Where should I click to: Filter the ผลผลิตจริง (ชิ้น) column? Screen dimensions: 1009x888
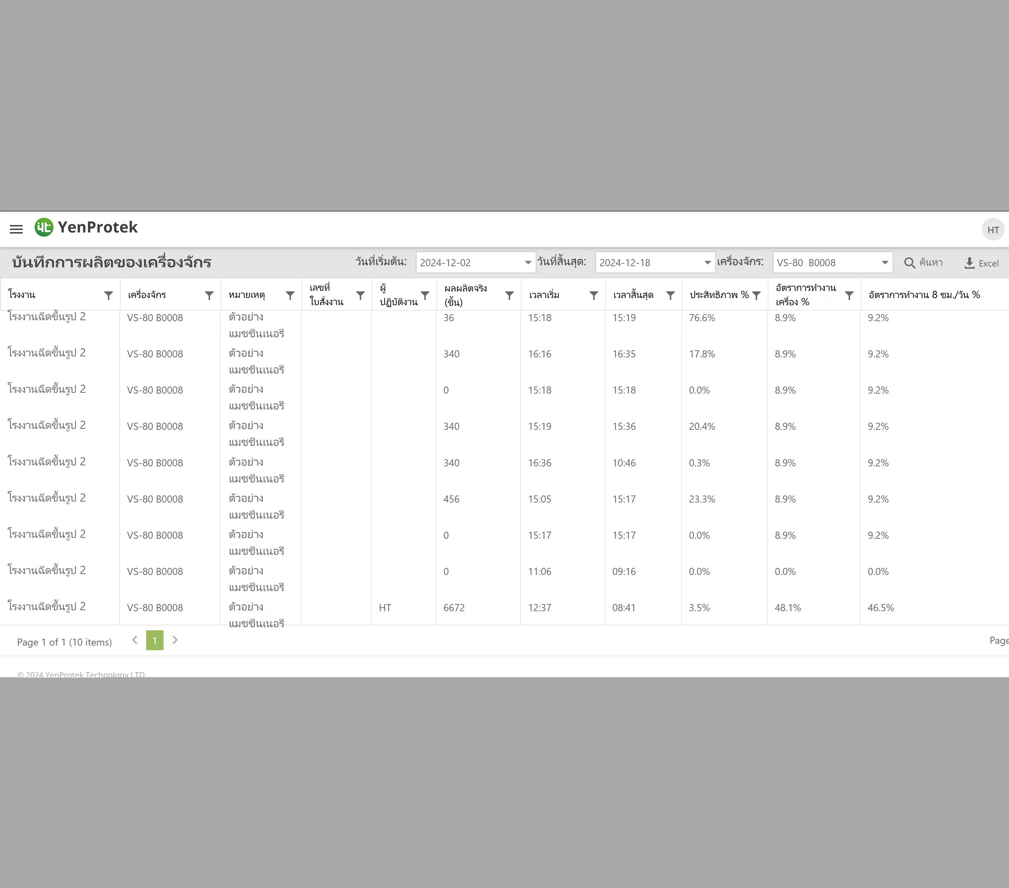tap(509, 295)
